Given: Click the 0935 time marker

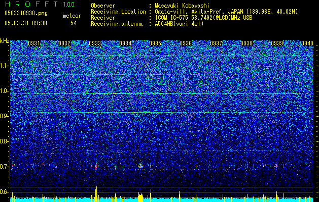Looking at the screenshot, I should point(155,43).
